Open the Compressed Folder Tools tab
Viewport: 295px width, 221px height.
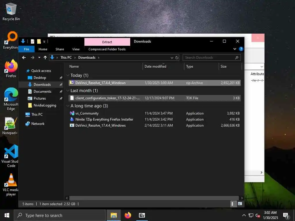coord(107,49)
